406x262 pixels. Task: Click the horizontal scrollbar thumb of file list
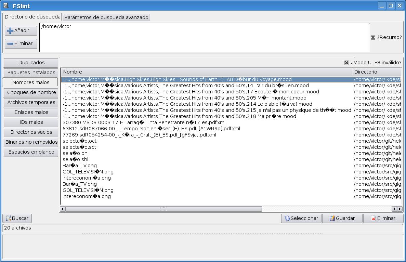163,209
